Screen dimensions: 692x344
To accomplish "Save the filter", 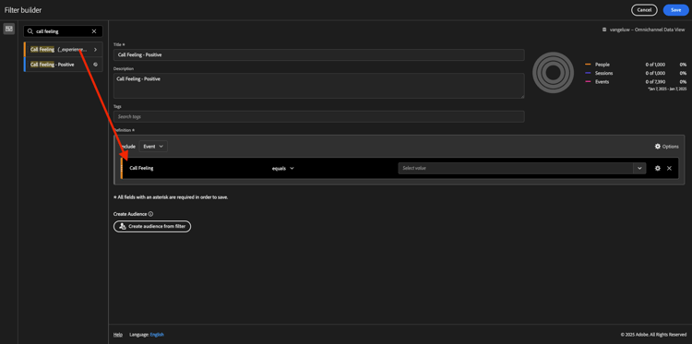I will (675, 10).
